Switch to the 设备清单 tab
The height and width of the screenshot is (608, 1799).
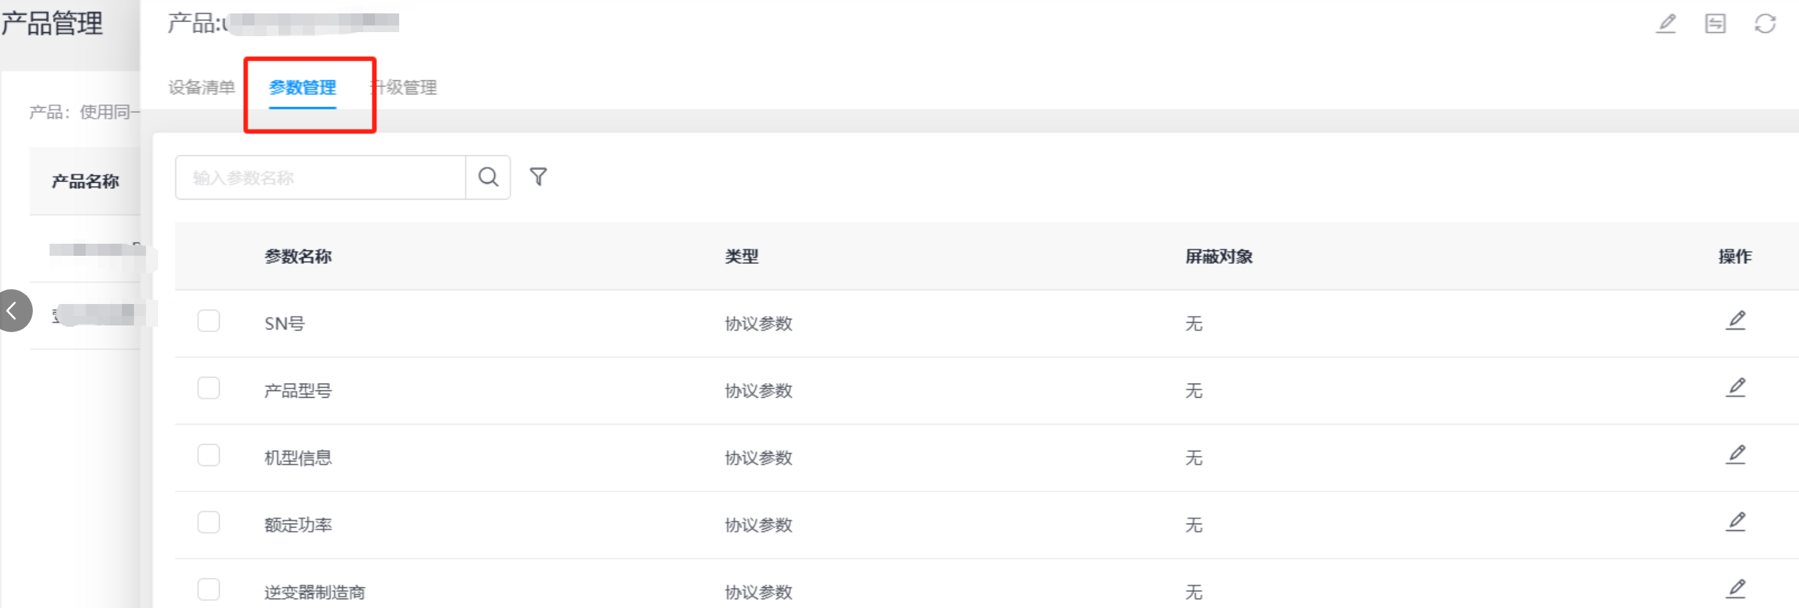(x=201, y=87)
